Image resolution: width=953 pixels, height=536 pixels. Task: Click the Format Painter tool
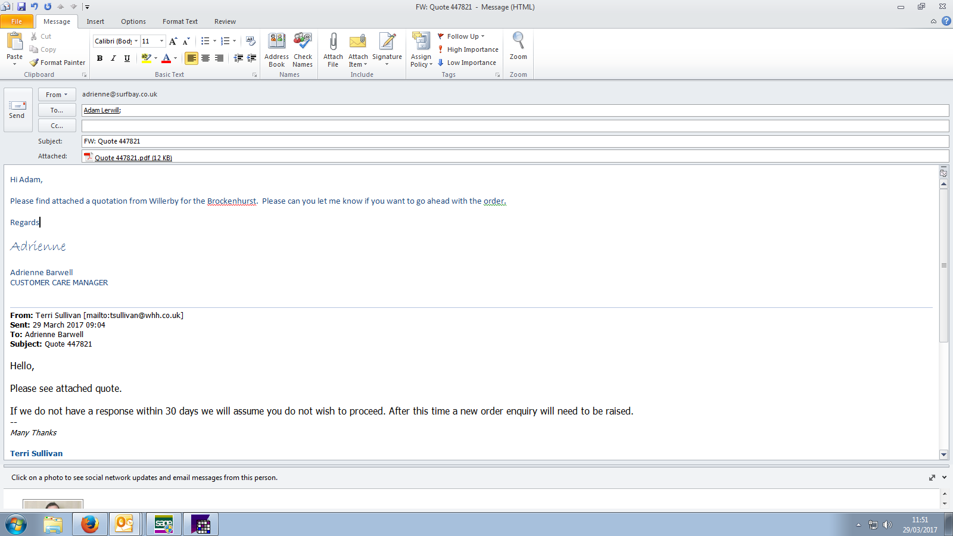pos(58,63)
